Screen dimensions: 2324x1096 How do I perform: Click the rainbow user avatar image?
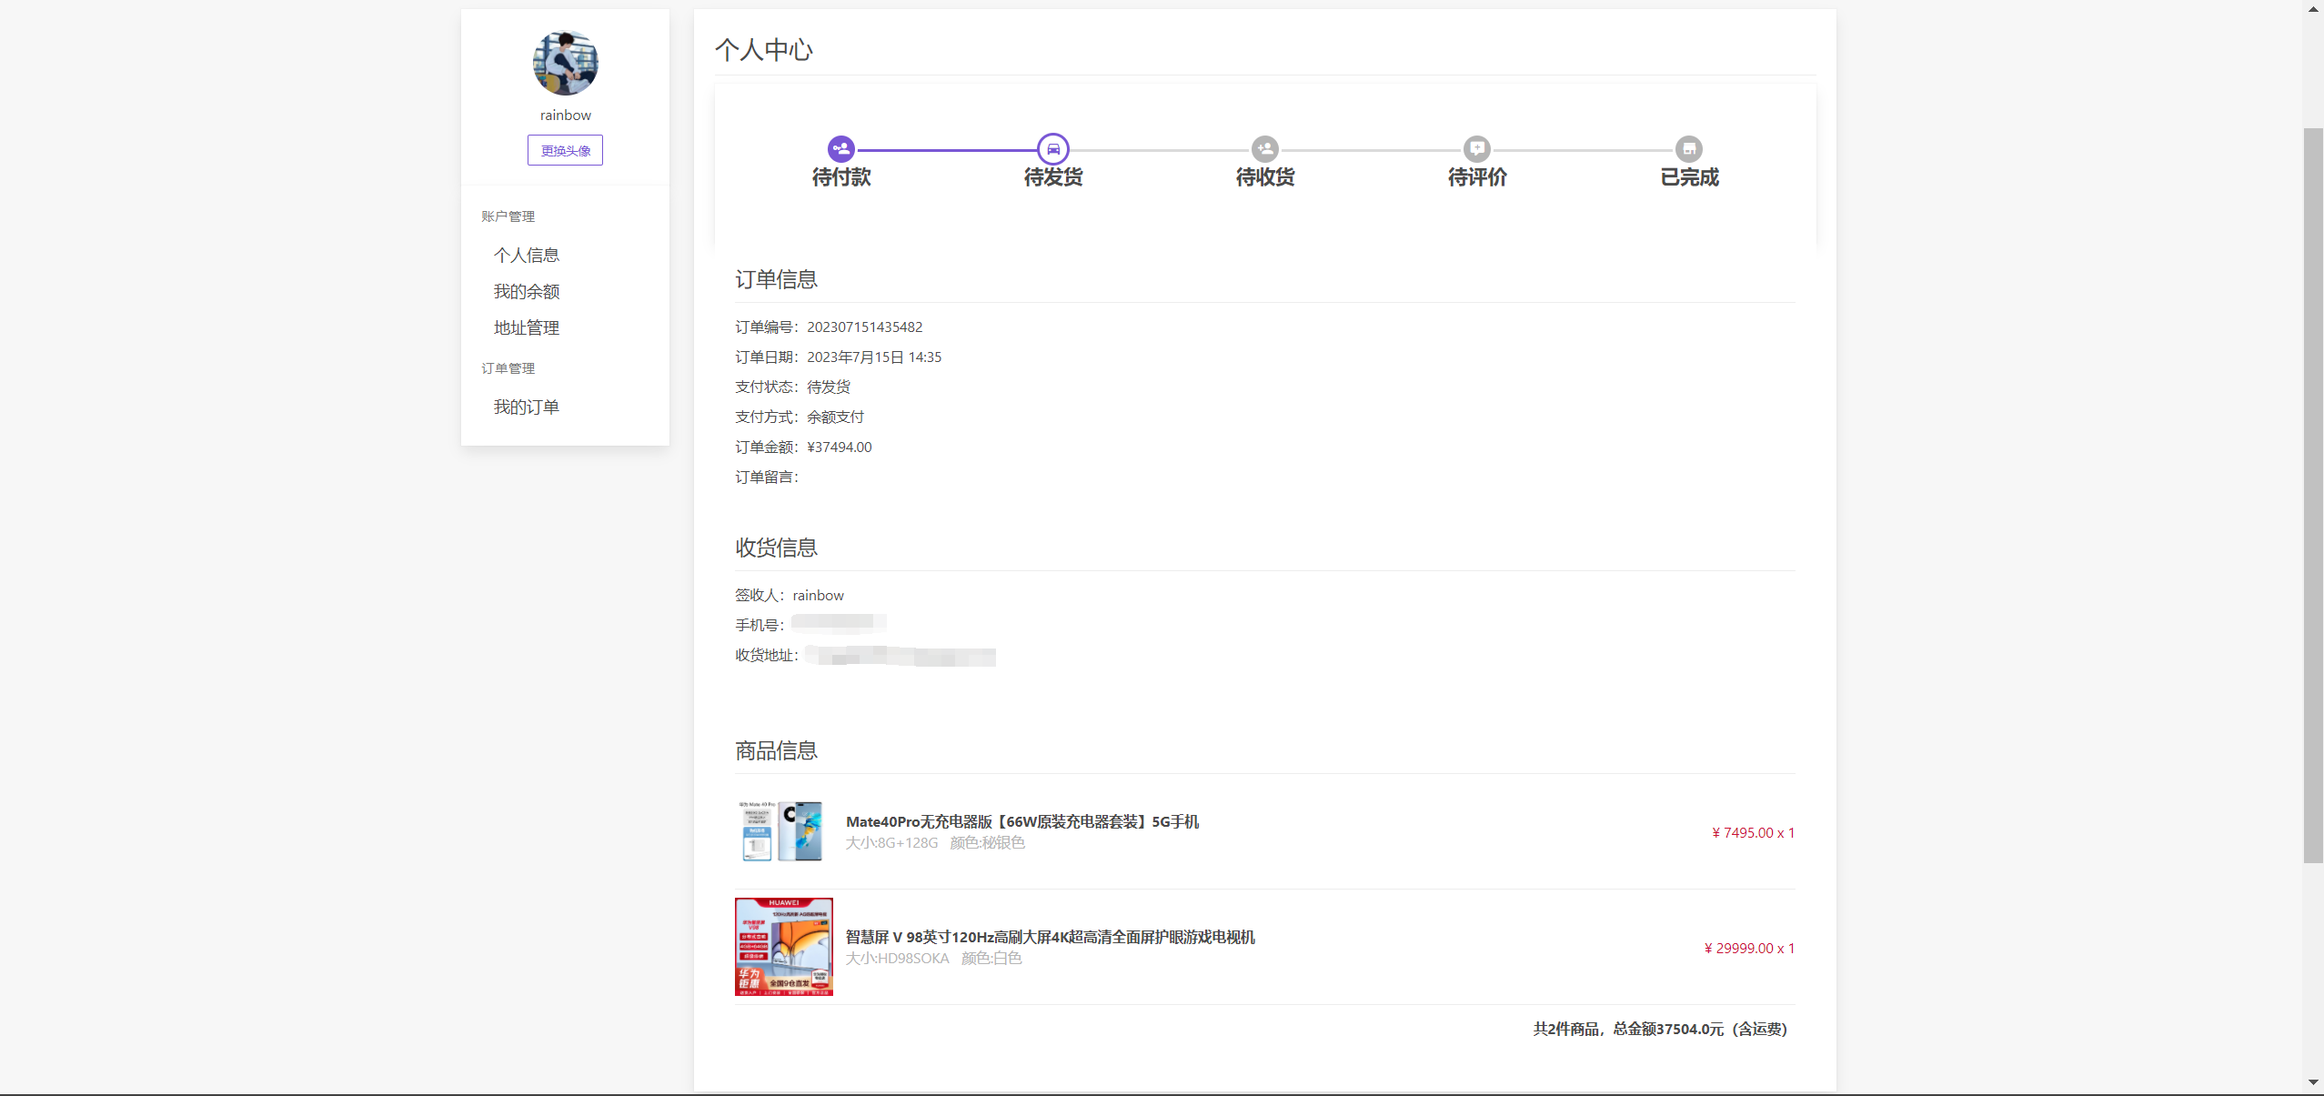tap(565, 63)
